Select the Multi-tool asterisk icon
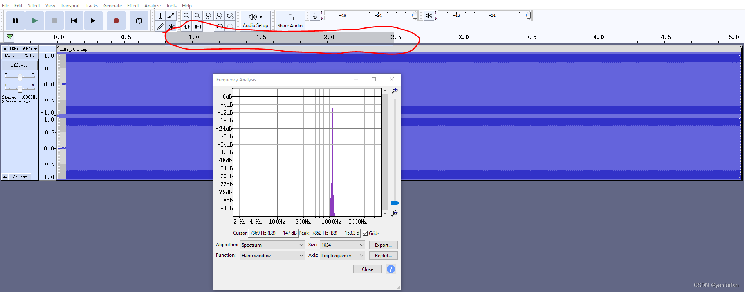Viewport: 745px width, 292px height. point(171,27)
